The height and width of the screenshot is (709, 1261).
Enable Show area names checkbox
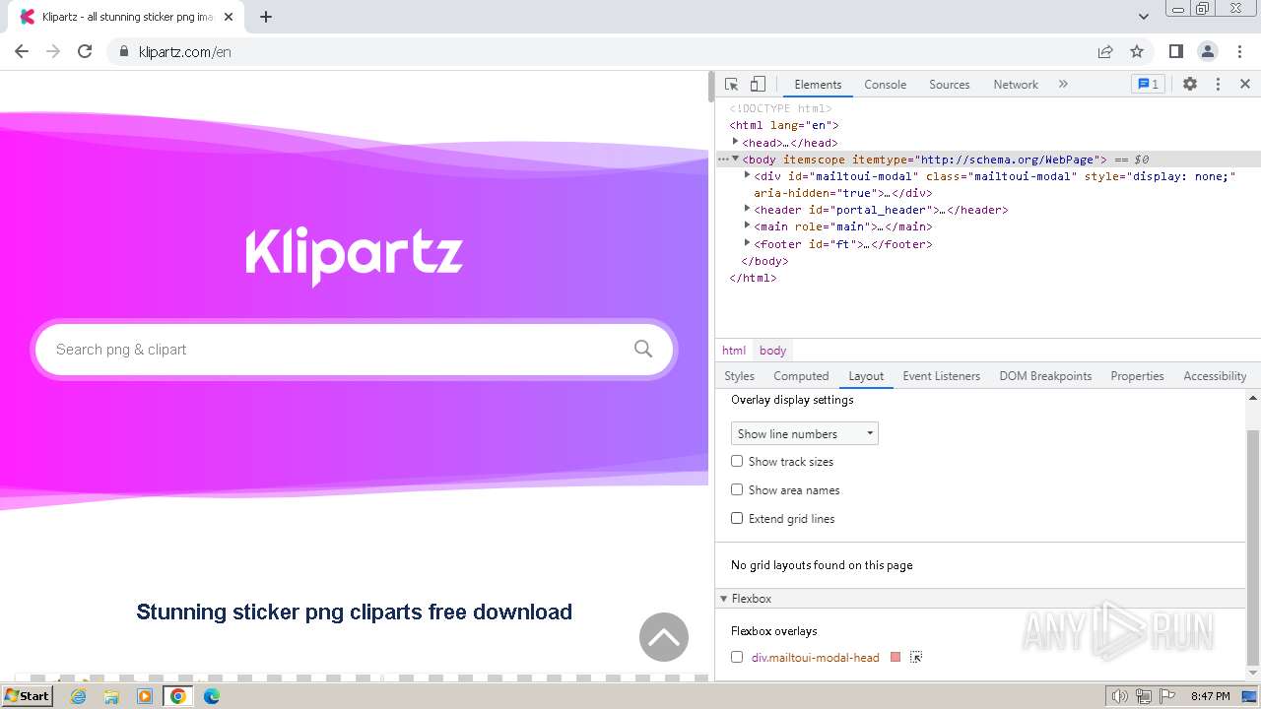click(737, 489)
